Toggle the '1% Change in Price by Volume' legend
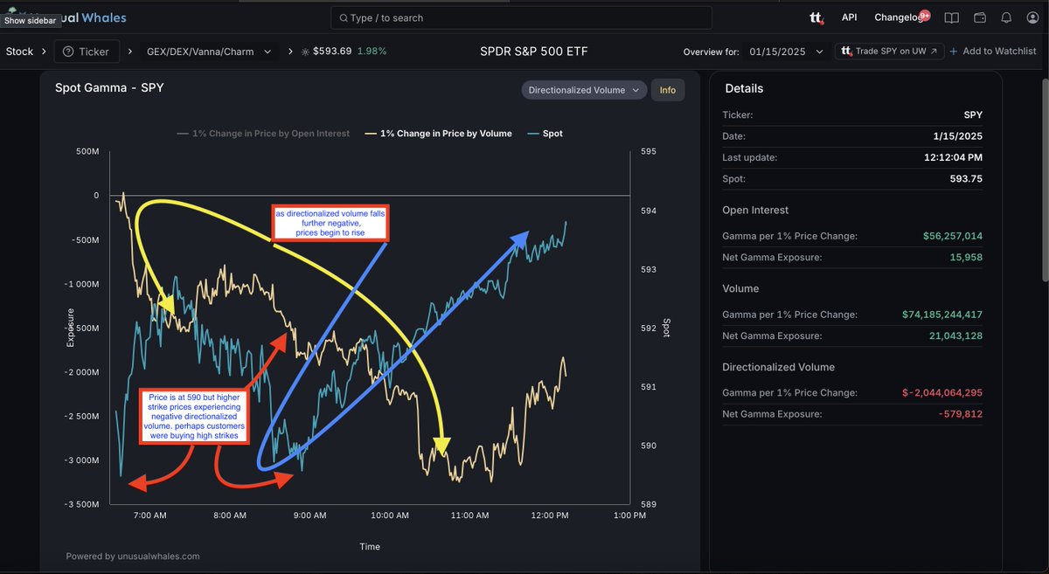 click(439, 134)
